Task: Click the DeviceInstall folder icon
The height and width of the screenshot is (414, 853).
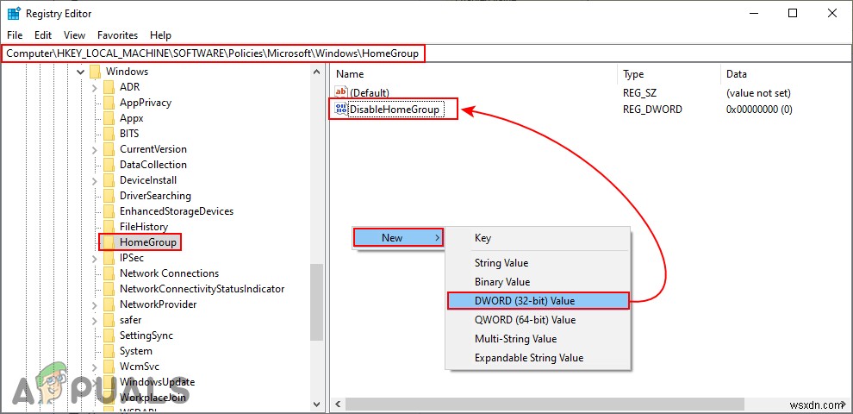Action: tap(110, 180)
